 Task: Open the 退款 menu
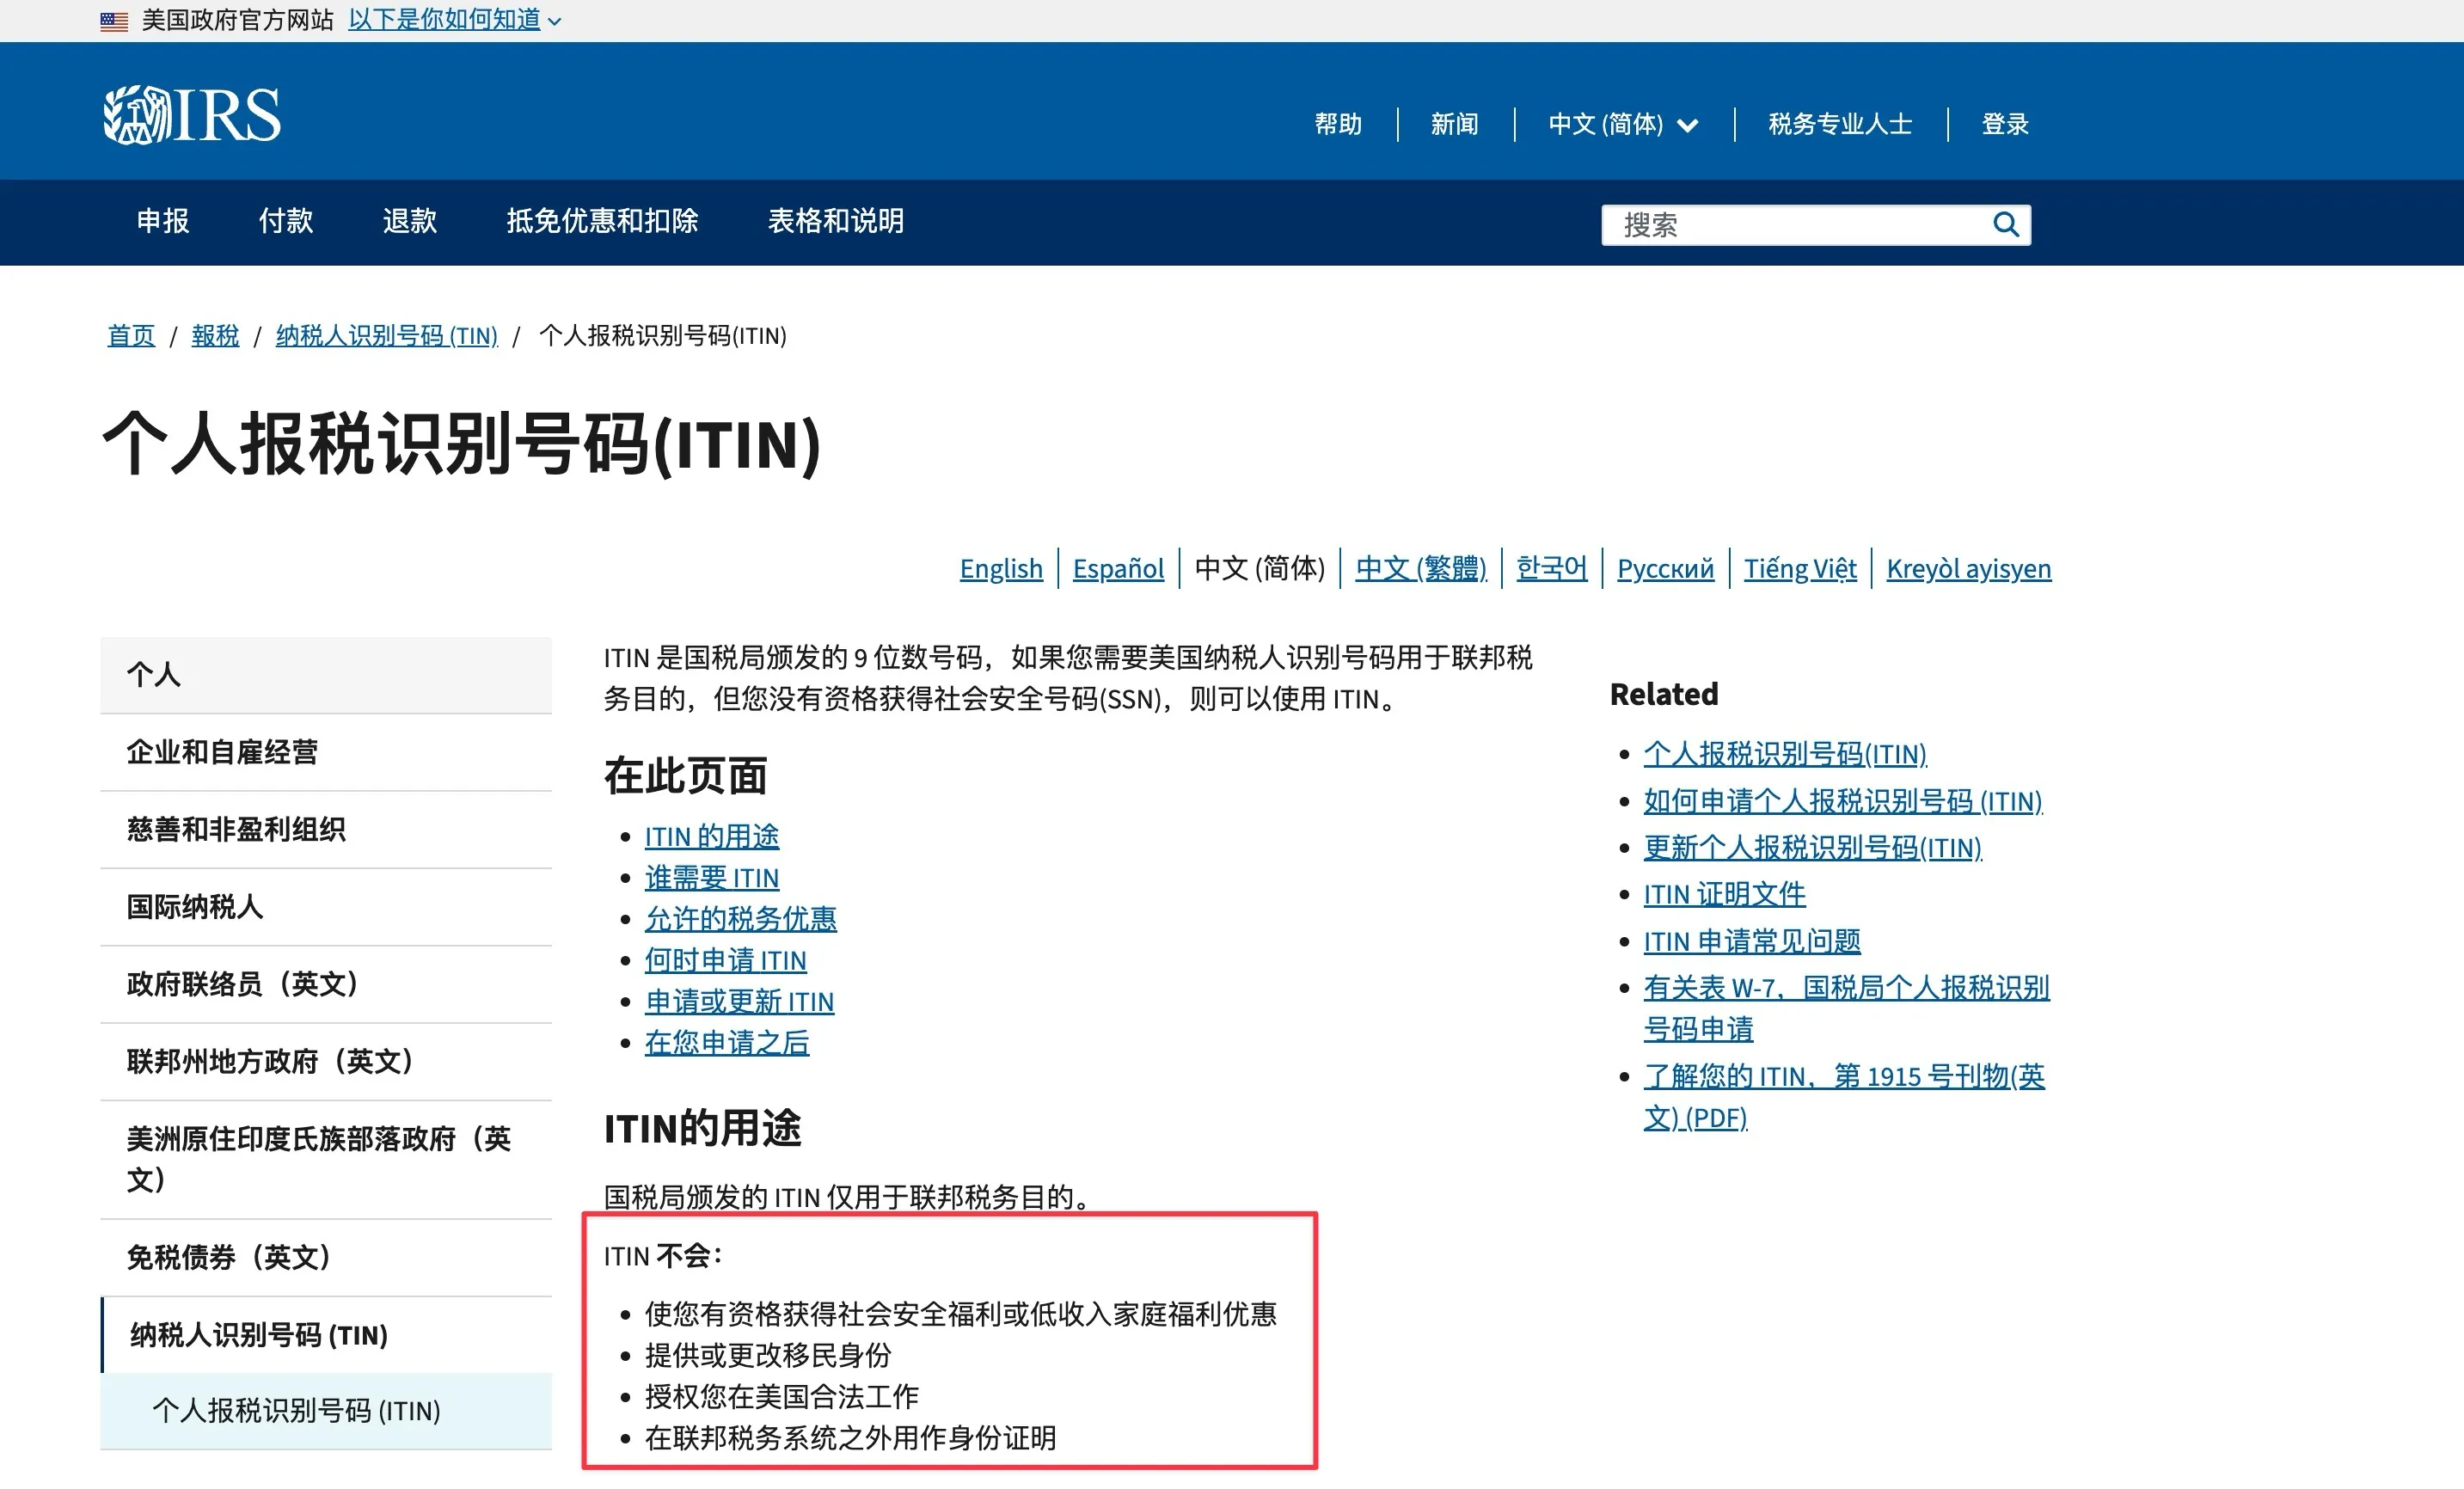(x=410, y=221)
